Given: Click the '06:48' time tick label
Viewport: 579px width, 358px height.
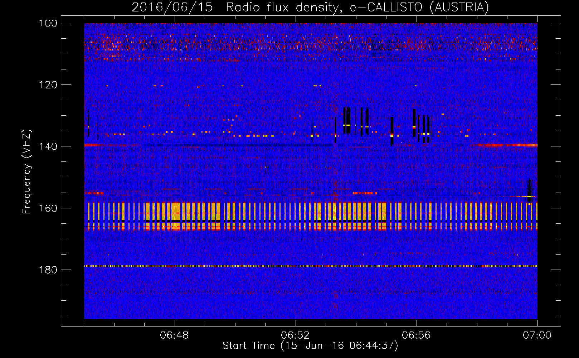Looking at the screenshot, I should [174, 335].
